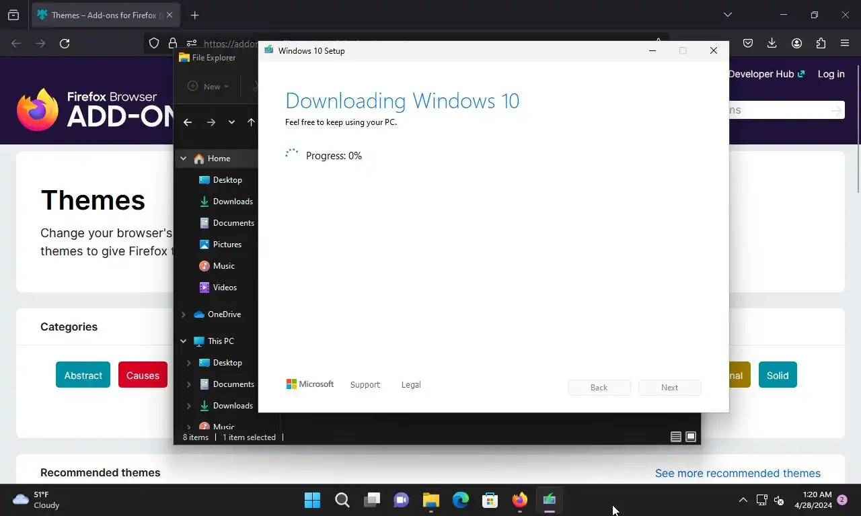
Task: Click the Back button in Setup
Action: click(x=599, y=388)
